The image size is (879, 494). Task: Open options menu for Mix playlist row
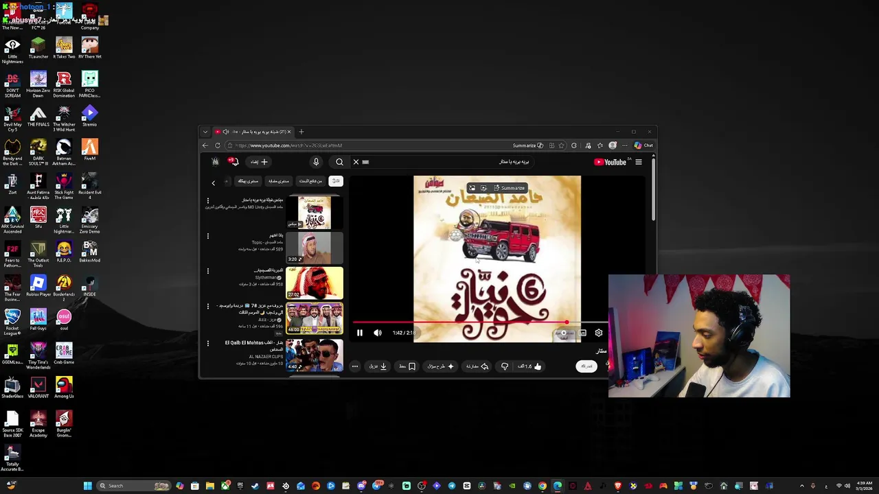click(x=208, y=201)
